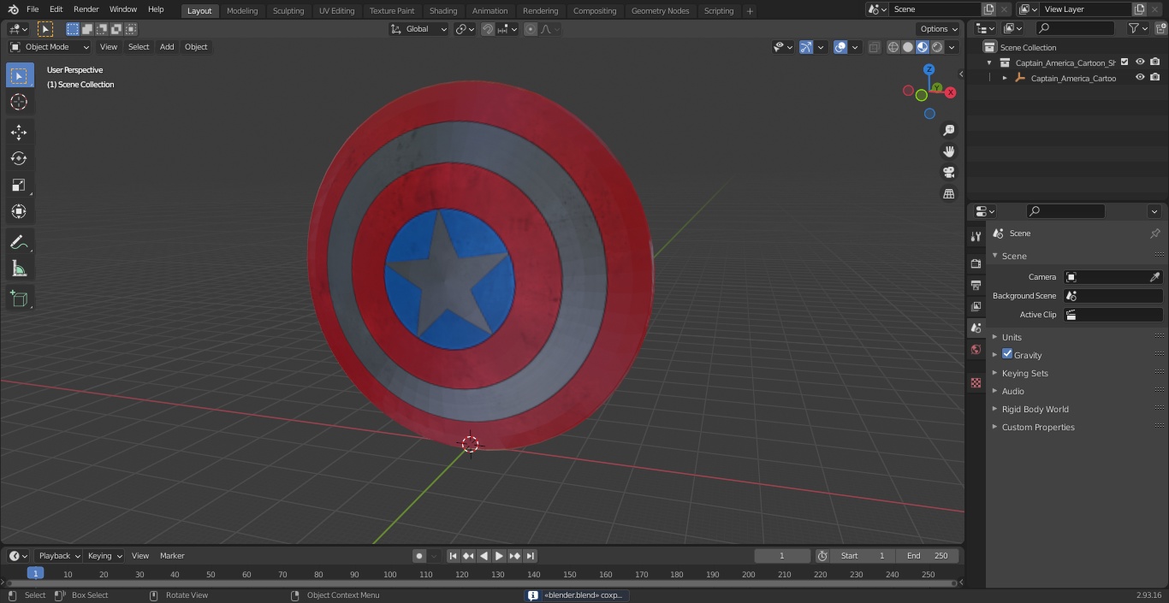The image size is (1169, 603).
Task: Activate the 3D Cursor tool
Action: point(19,102)
